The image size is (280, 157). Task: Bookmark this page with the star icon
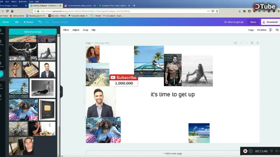[217, 11]
